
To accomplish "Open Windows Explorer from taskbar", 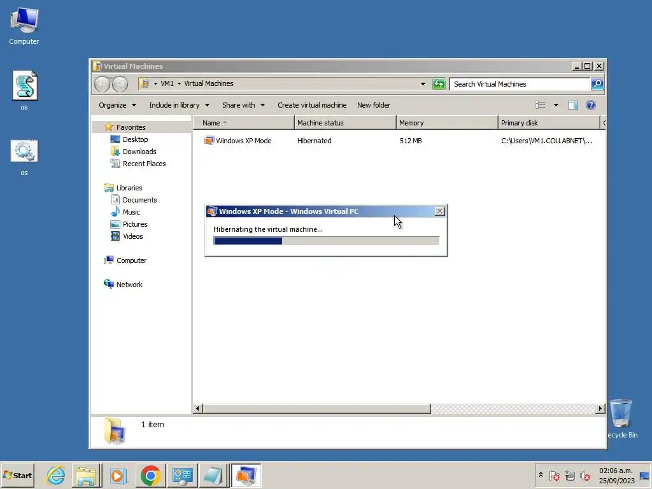I will 86,475.
